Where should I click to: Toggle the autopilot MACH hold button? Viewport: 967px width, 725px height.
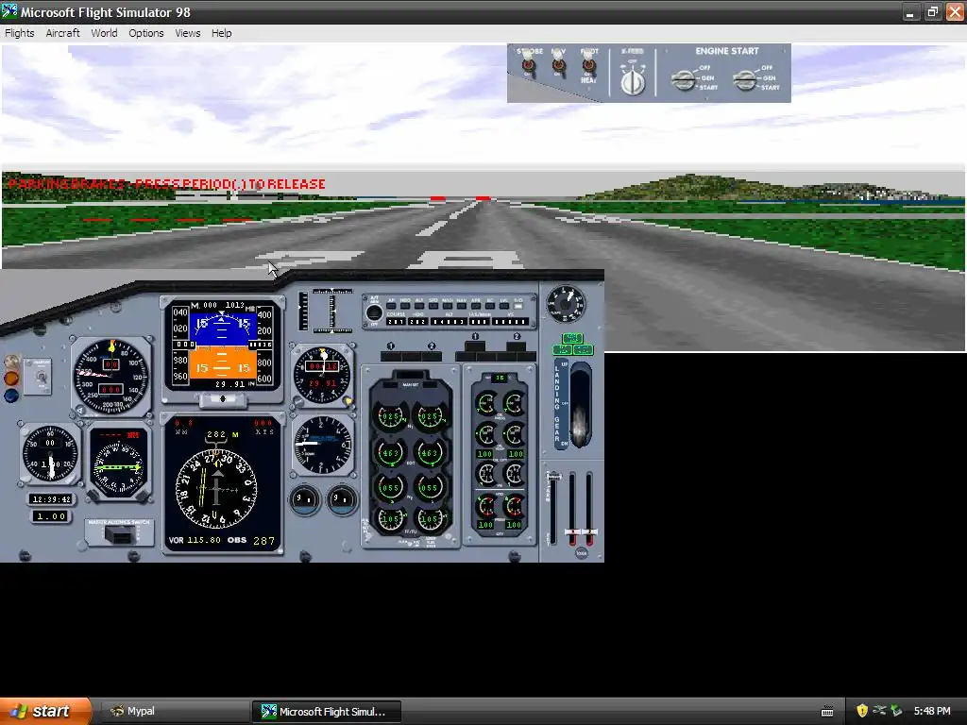pyautogui.click(x=448, y=305)
